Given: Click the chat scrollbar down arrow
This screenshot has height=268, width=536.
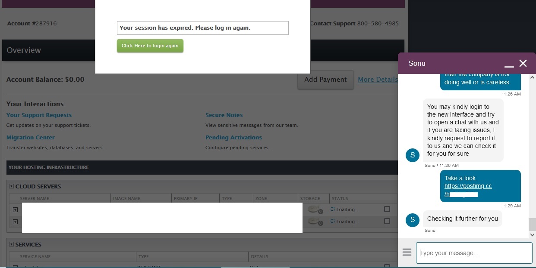Looking at the screenshot, I should tap(532, 235).
